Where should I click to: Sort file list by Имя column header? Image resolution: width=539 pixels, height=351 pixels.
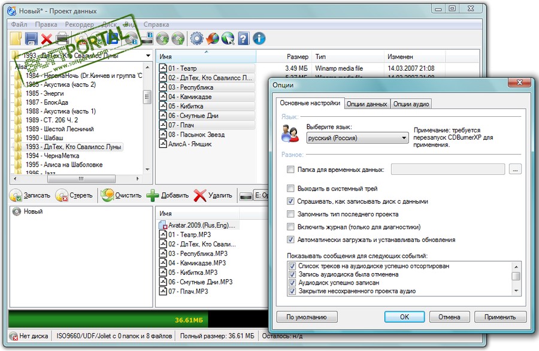(206, 56)
